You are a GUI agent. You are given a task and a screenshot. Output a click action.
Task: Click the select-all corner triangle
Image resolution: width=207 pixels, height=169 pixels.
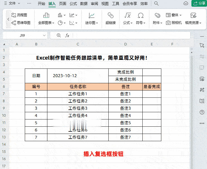point(4,44)
